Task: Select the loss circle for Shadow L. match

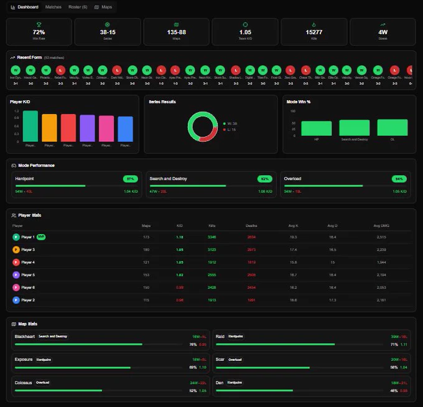Action: 236,70
